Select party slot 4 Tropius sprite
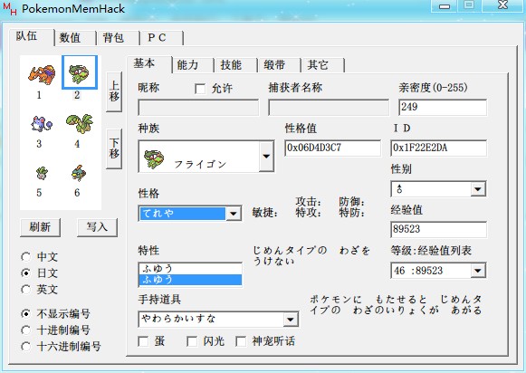 (80, 123)
